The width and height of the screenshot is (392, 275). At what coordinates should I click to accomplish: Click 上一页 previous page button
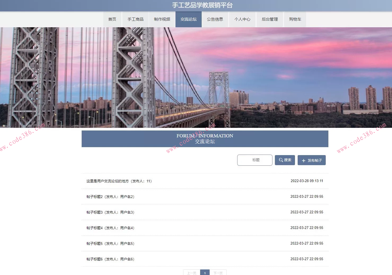tap(192, 273)
